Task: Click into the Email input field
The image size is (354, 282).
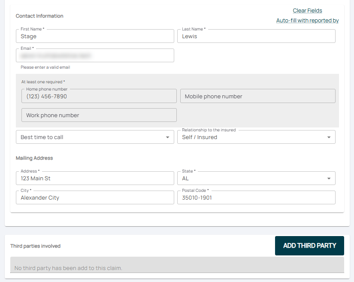Action: tap(95, 56)
